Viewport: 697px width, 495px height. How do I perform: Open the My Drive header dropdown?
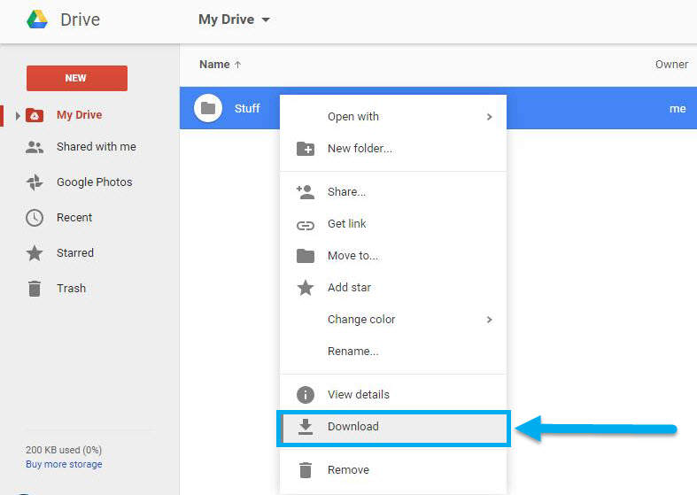click(266, 20)
